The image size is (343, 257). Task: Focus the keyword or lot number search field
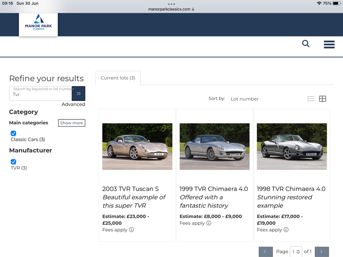tap(40, 94)
